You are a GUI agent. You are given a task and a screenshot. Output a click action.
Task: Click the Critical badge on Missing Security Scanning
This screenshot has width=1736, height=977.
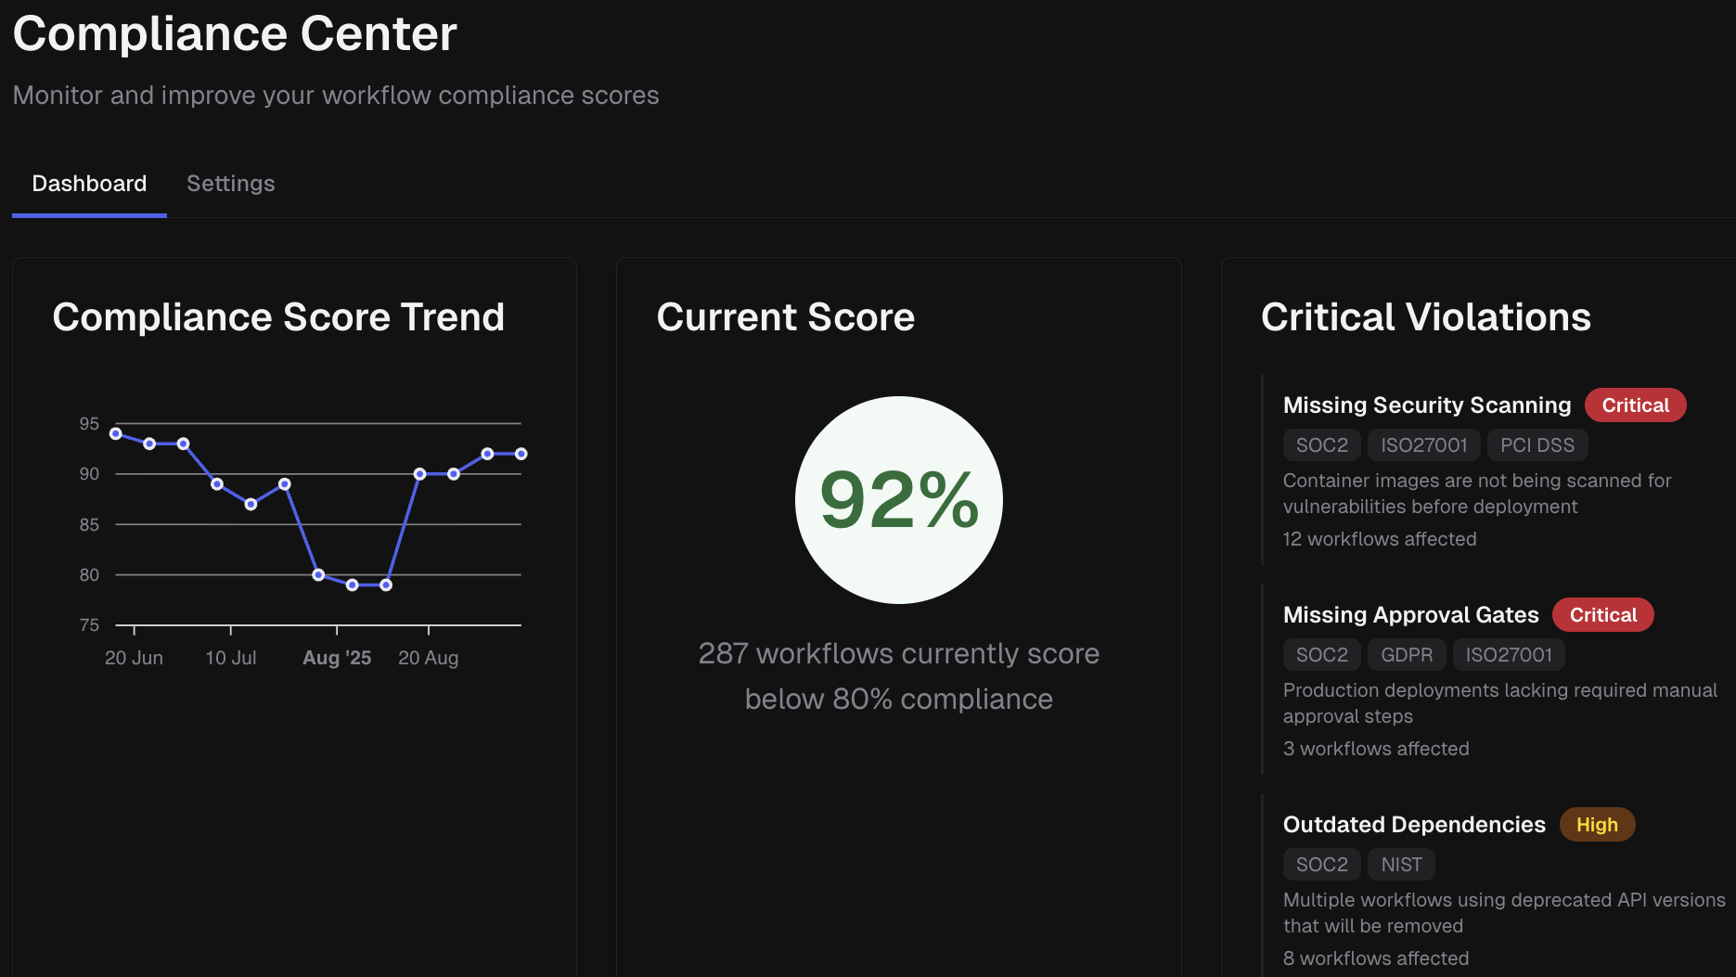click(x=1635, y=405)
